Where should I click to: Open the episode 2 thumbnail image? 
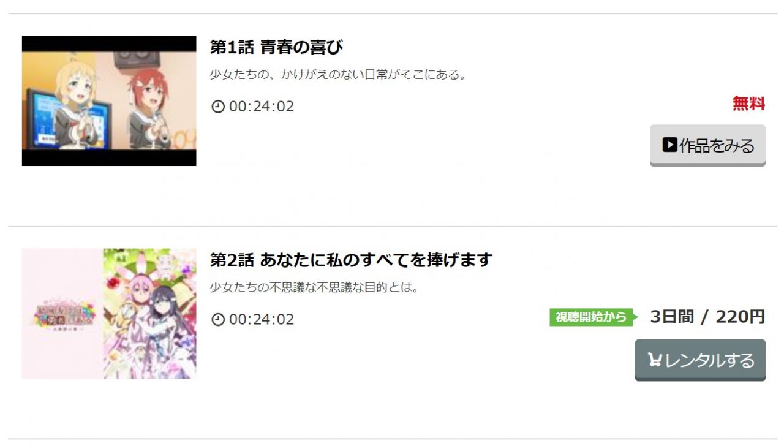pyautogui.click(x=109, y=314)
